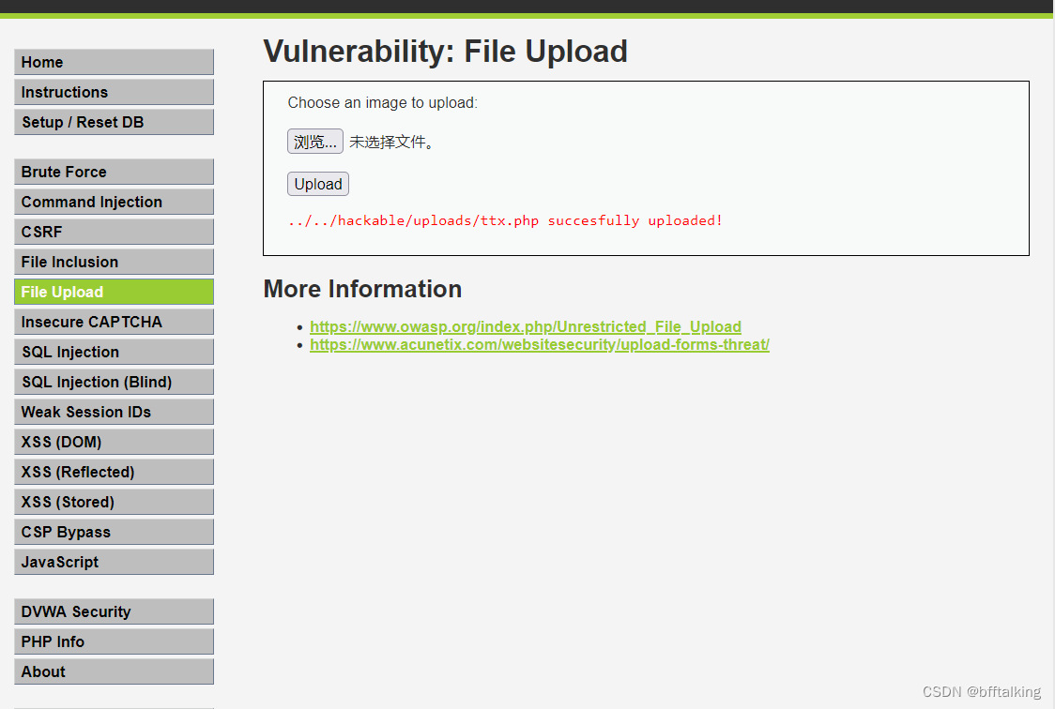
Task: Open the Weak Session IDs page
Action: pyautogui.click(x=114, y=412)
